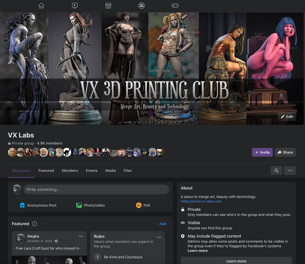This screenshot has width=305, height=264.
Task: Open the Groups icon in top bar
Action: pos(141,6)
